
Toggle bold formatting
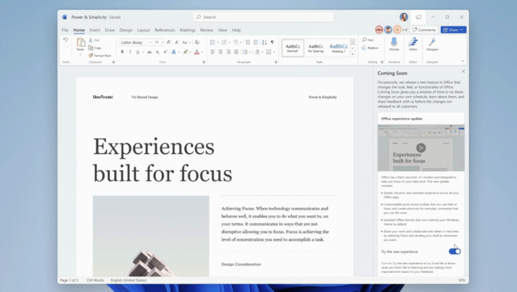[x=122, y=52]
